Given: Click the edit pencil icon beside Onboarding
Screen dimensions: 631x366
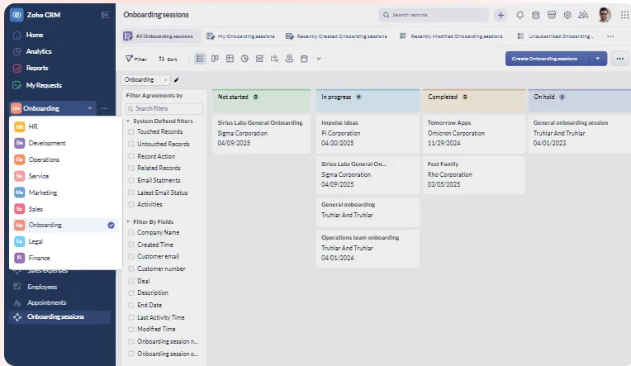Looking at the screenshot, I should pos(176,79).
